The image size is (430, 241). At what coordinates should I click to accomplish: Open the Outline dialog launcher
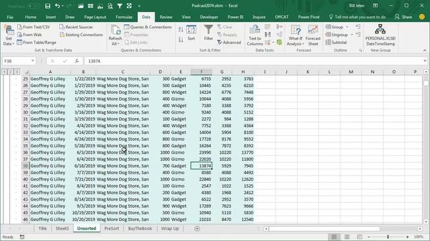point(360,51)
